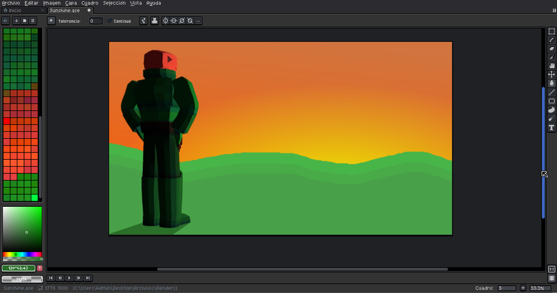Click the palette lock icon

tap(6, 20)
